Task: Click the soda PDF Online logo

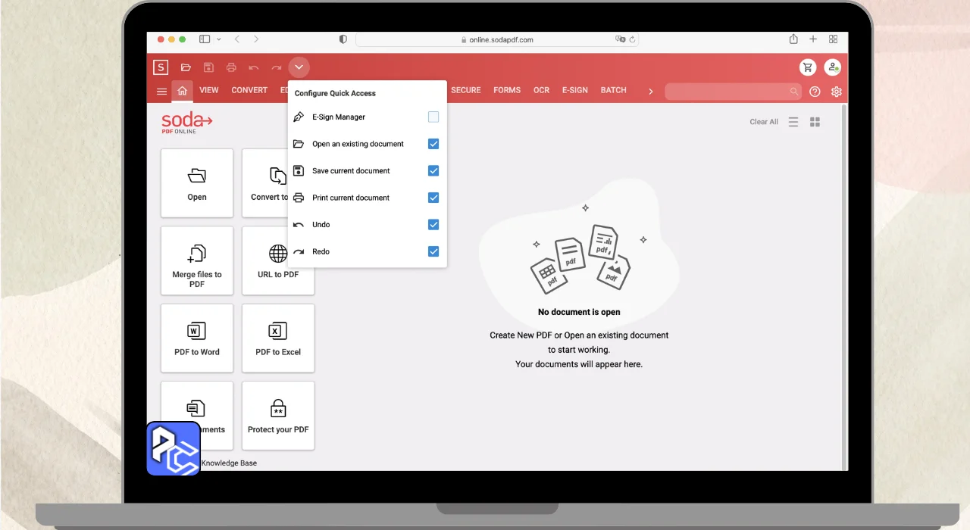Action: click(187, 123)
